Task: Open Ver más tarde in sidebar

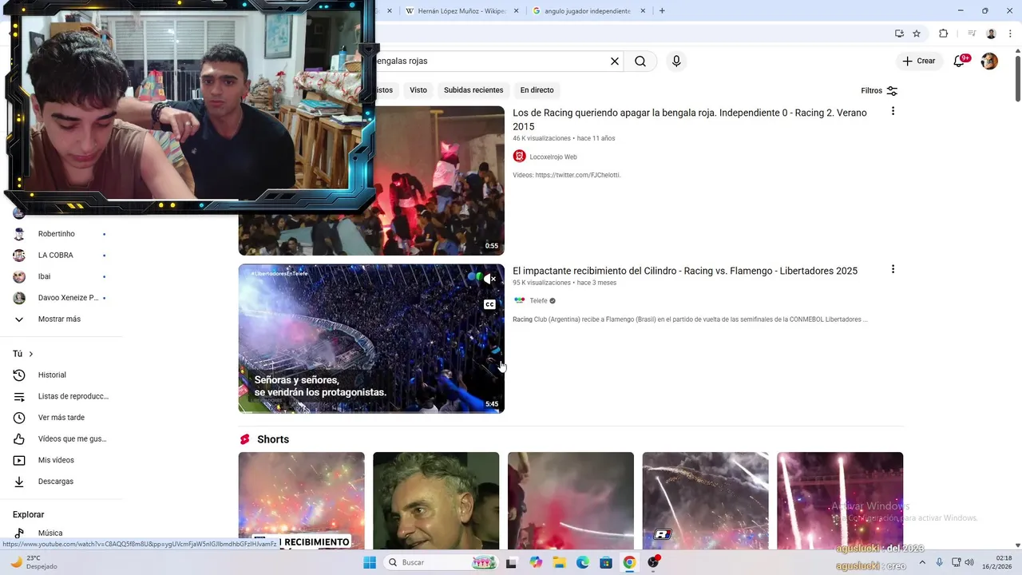Action: (x=62, y=418)
